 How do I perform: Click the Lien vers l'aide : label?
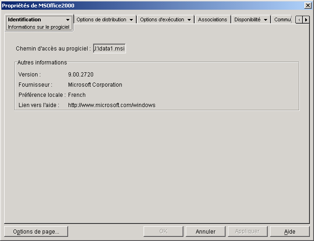tap(39, 105)
